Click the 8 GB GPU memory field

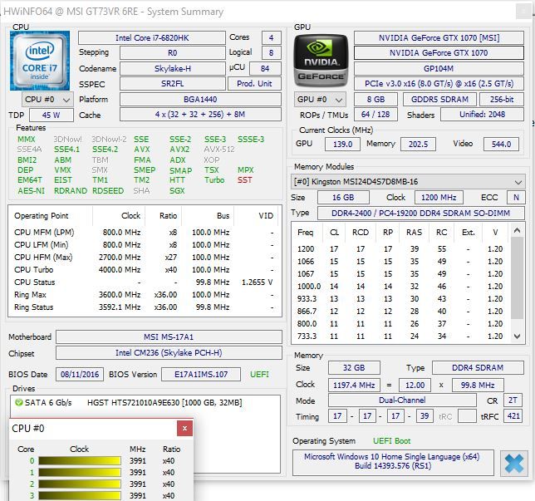pyautogui.click(x=375, y=100)
